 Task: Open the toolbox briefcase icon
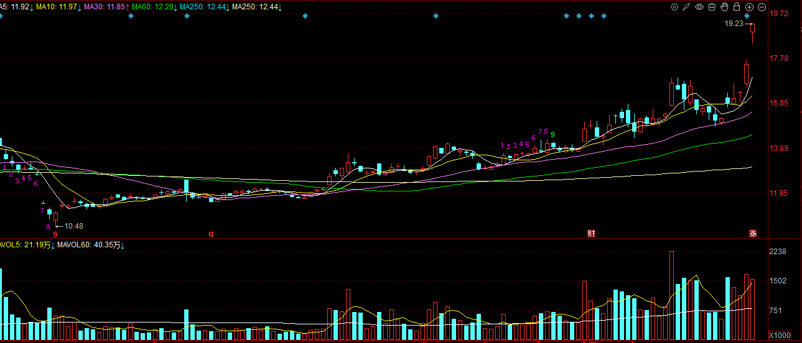pos(712,7)
